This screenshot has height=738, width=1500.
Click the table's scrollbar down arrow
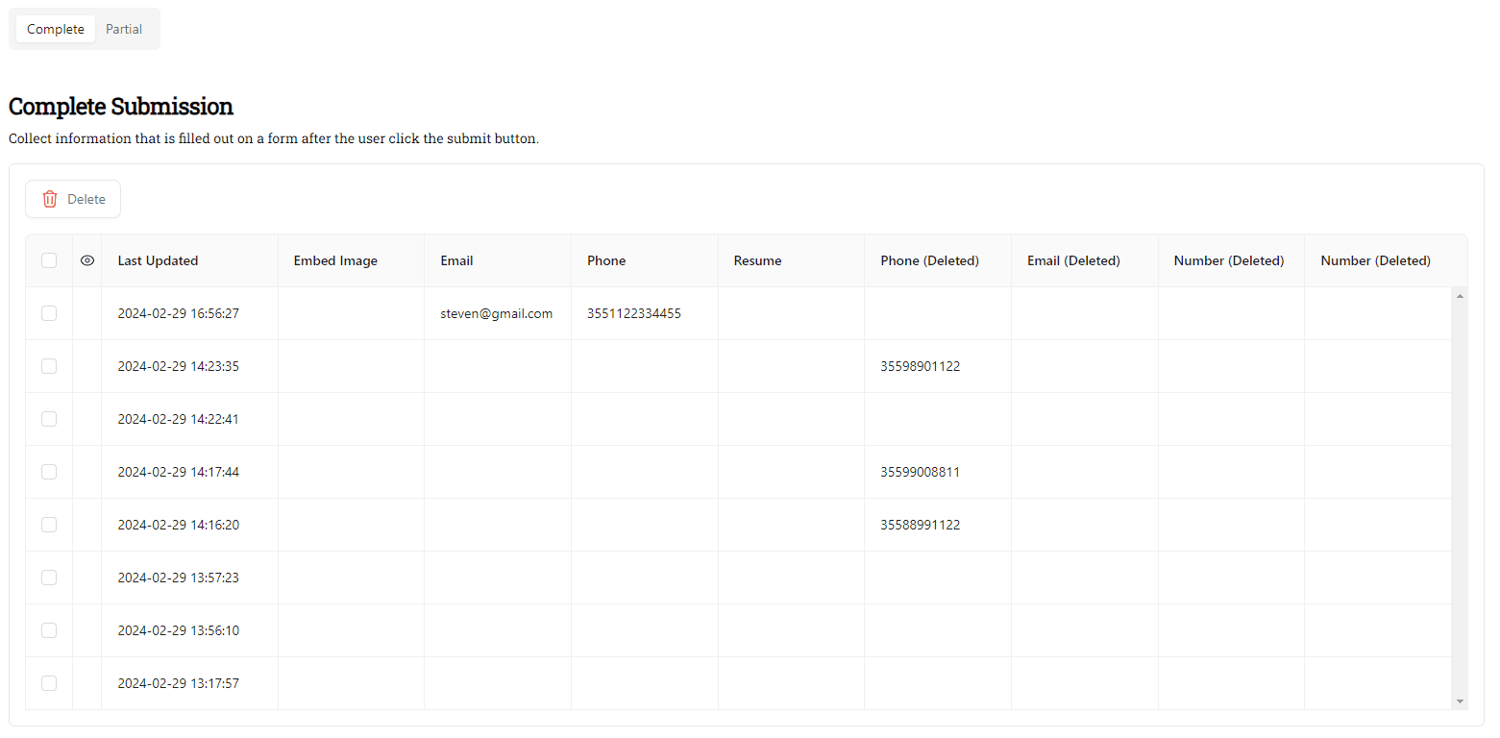point(1460,701)
